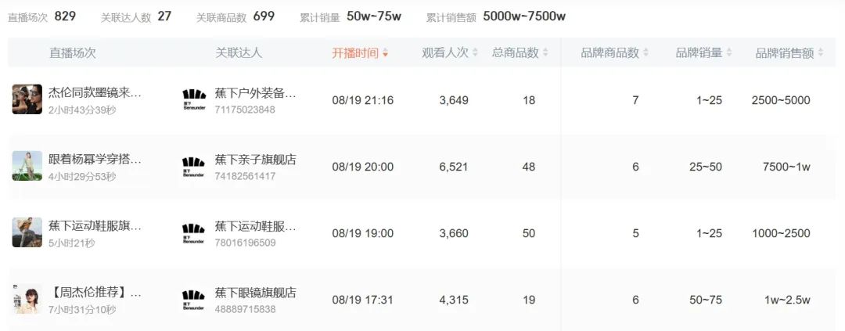845x331 pixels.
Task: Select start time 08/19 19:00
Action: [x=363, y=233]
